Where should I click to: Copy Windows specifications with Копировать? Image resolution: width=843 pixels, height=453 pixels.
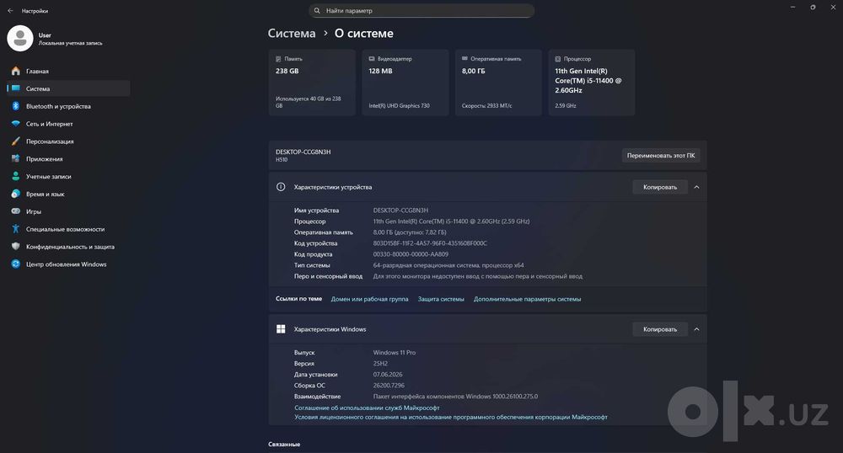click(660, 329)
